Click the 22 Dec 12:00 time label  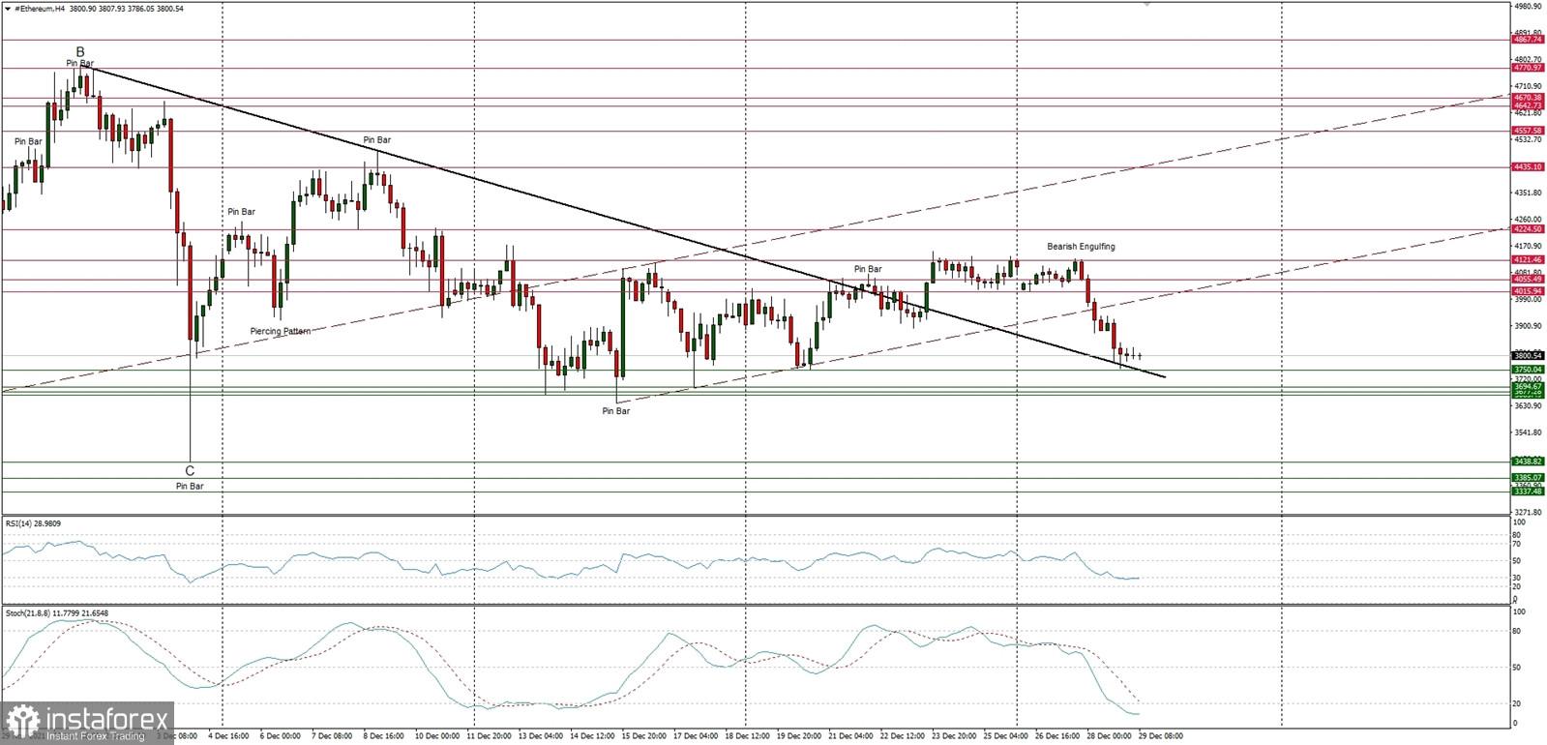pos(903,736)
